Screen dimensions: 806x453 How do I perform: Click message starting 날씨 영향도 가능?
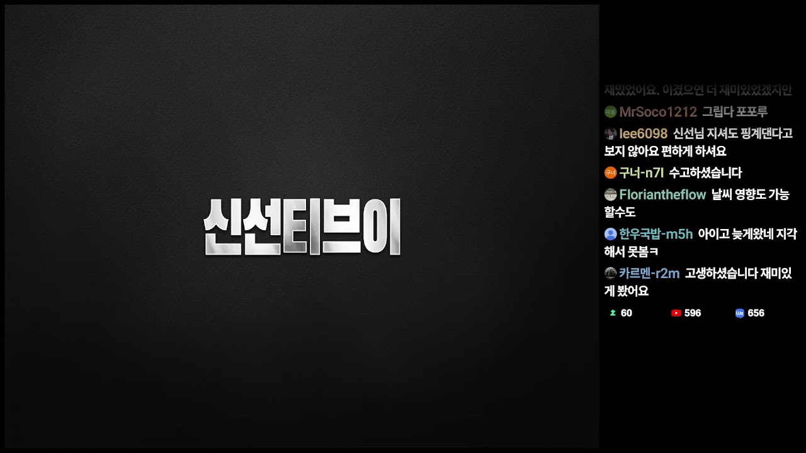tap(697, 203)
